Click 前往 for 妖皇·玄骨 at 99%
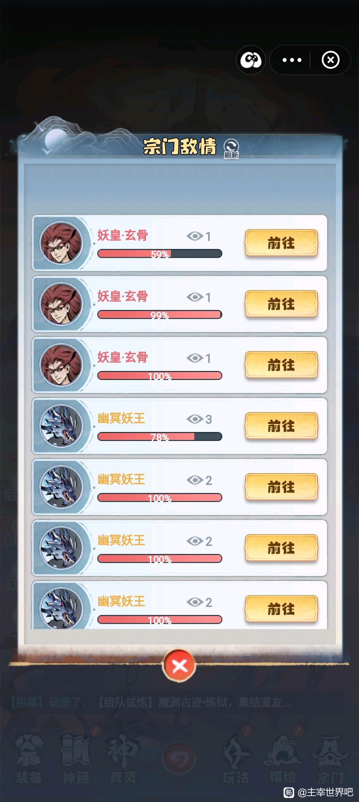The width and height of the screenshot is (359, 802). click(x=281, y=304)
